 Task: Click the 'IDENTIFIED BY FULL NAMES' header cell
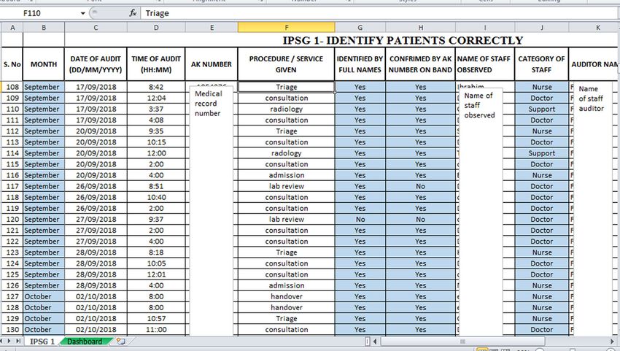[x=360, y=64]
